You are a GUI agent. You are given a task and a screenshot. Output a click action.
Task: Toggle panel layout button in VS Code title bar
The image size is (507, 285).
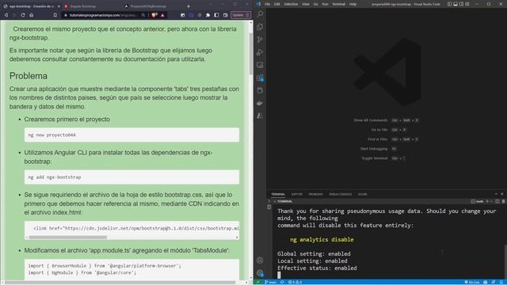pos(456,4)
